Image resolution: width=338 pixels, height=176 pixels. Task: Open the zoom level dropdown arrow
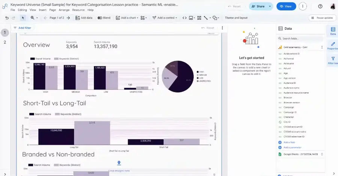click(x=37, y=18)
